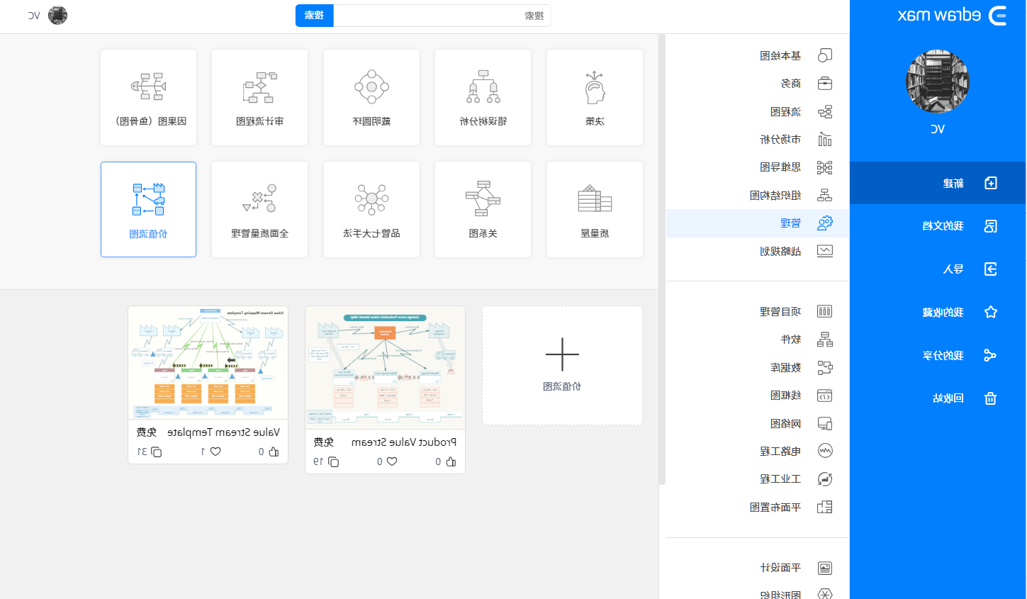Click the VC name under sidebar avatar

click(x=938, y=129)
